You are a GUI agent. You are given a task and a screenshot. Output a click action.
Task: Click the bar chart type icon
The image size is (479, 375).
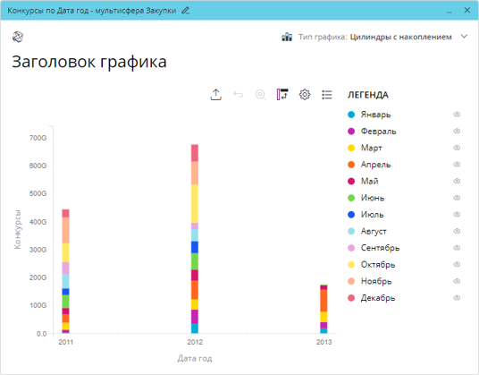[x=287, y=37]
